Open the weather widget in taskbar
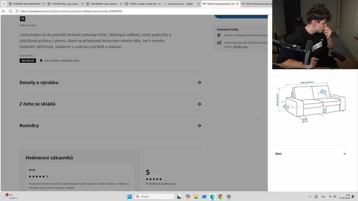Image resolution: width=358 pixels, height=201 pixels. point(11,197)
